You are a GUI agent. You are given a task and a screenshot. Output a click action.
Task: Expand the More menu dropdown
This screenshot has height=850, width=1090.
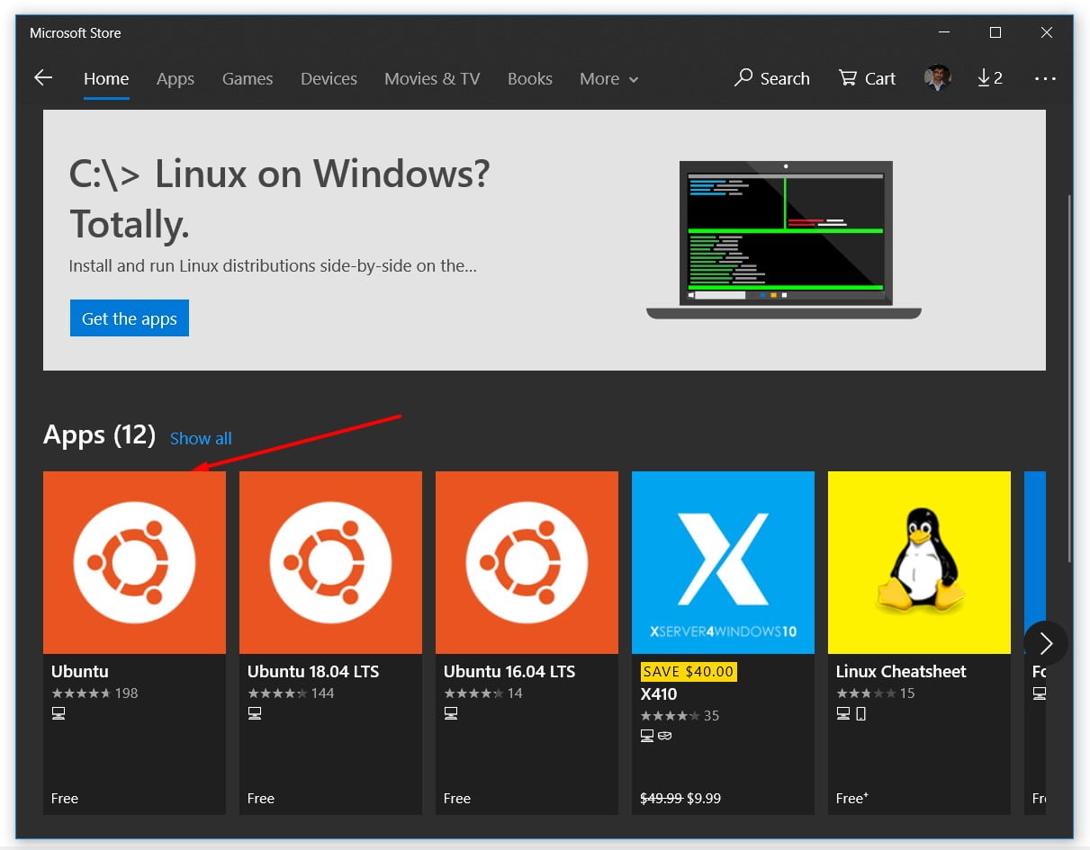pos(609,79)
